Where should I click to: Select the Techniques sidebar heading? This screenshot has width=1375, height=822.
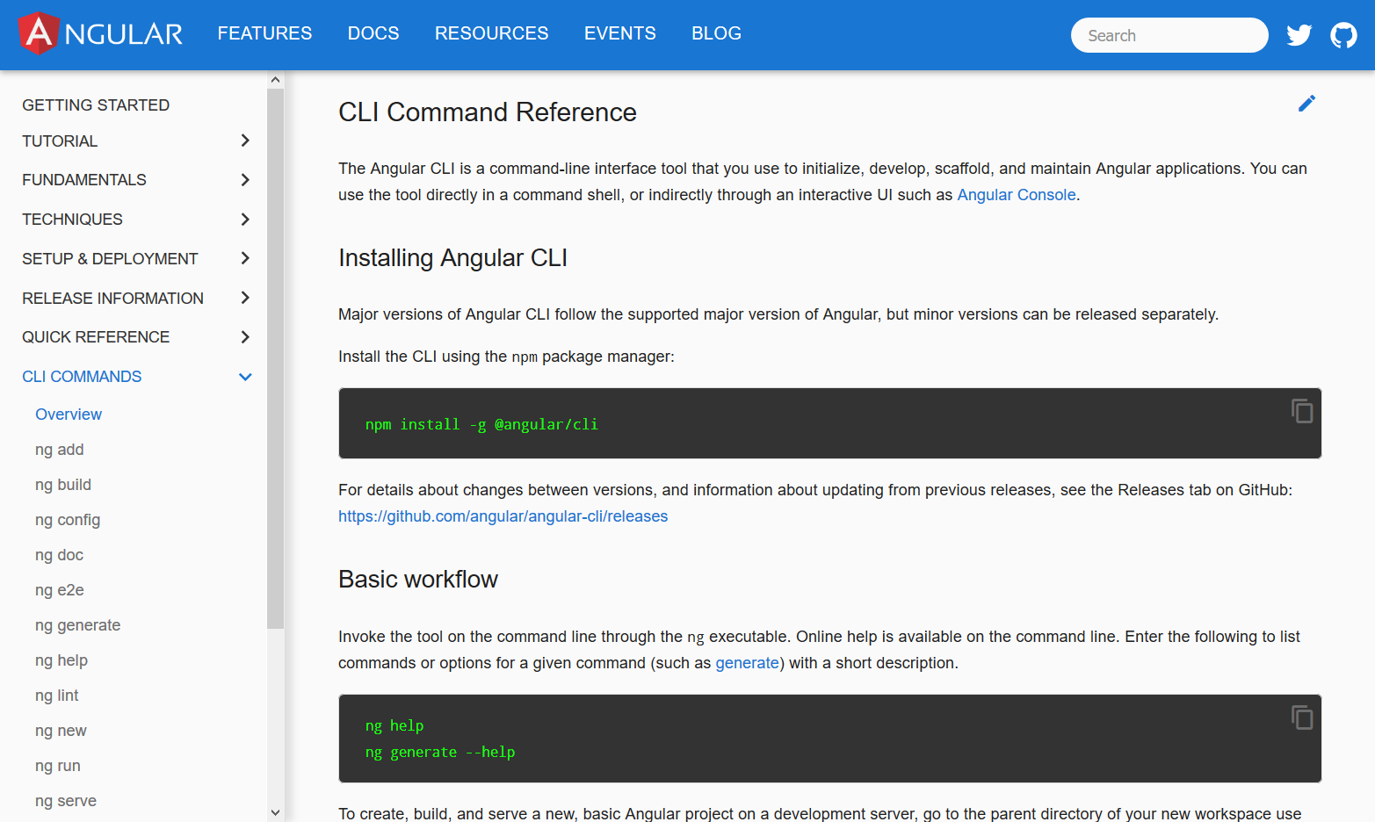tap(72, 220)
